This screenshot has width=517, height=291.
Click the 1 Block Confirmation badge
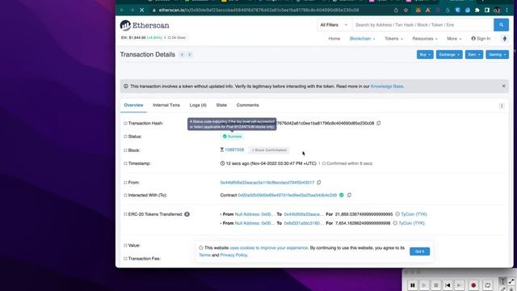click(269, 150)
